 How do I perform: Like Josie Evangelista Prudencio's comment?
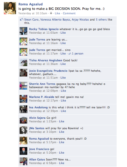63,78
